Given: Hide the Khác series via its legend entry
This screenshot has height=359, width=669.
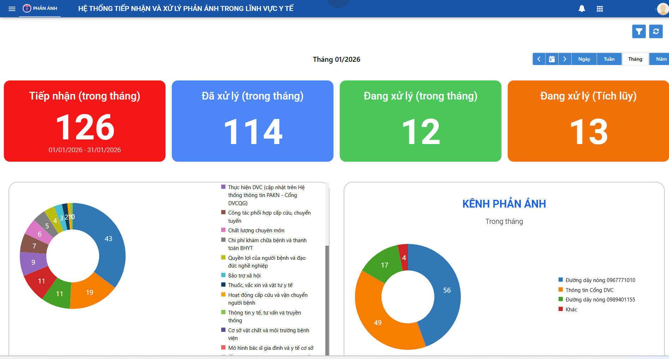Looking at the screenshot, I should 571,309.
